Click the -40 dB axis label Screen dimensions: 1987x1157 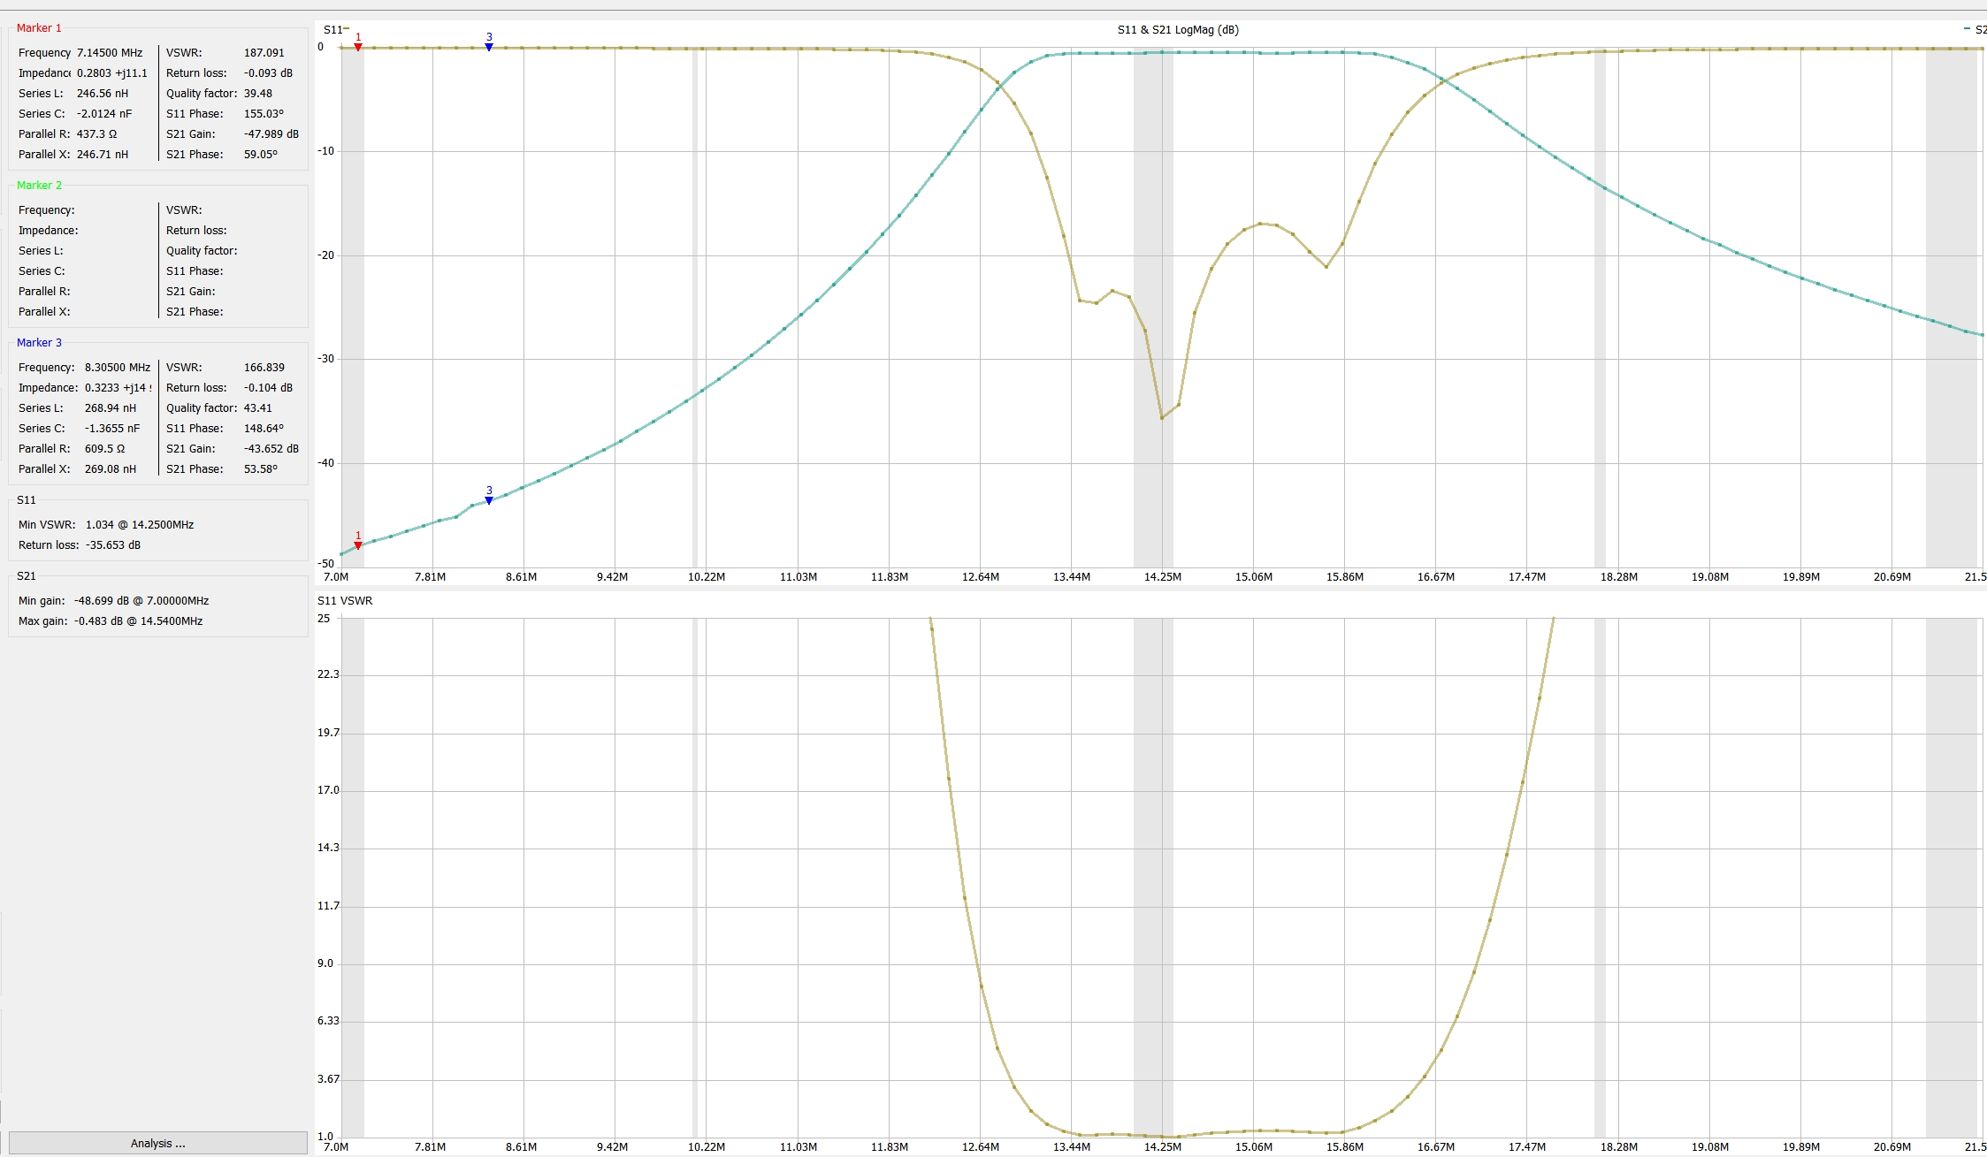click(x=326, y=463)
